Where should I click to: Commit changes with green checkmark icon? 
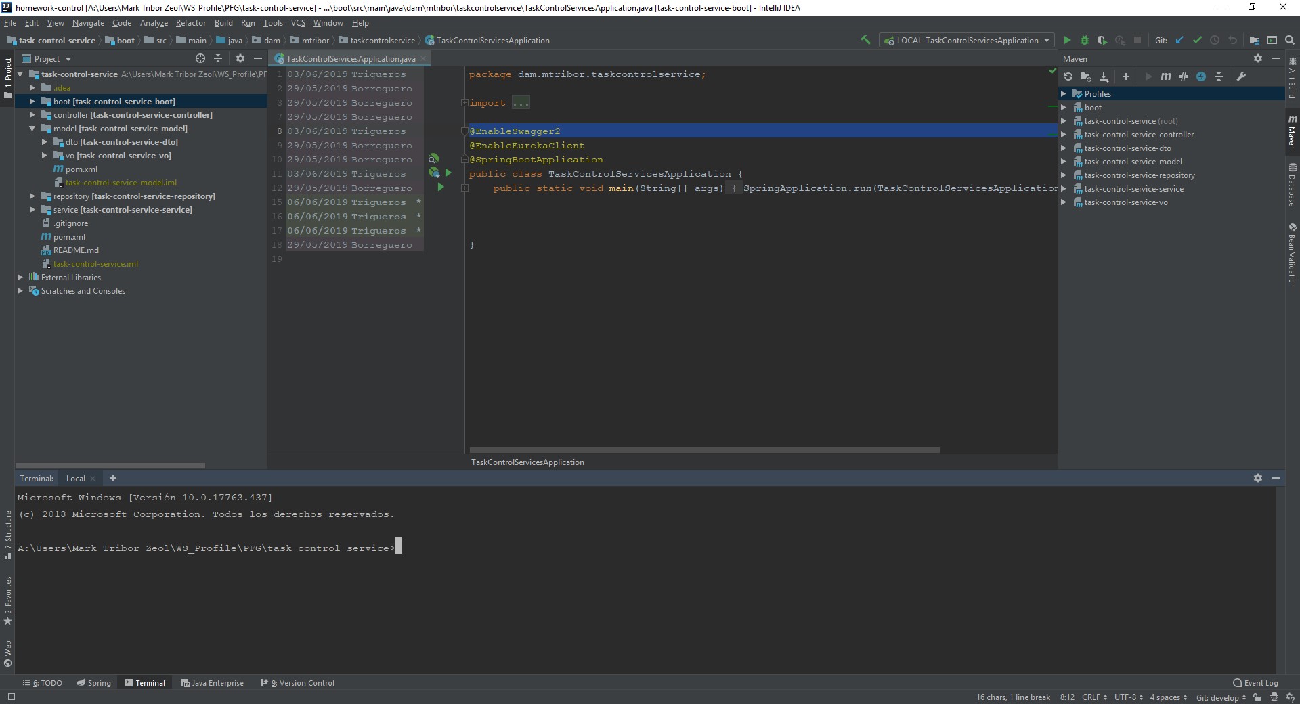pyautogui.click(x=1197, y=40)
